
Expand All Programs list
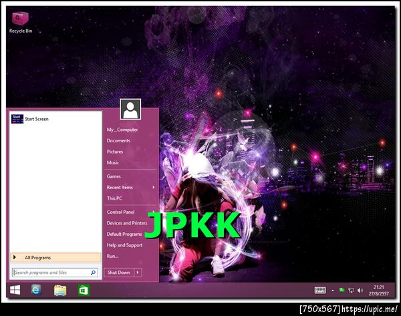pyautogui.click(x=55, y=257)
